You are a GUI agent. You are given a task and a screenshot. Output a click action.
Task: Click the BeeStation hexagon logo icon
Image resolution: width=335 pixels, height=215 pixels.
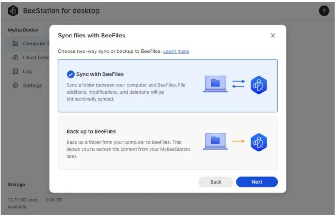click(x=13, y=11)
